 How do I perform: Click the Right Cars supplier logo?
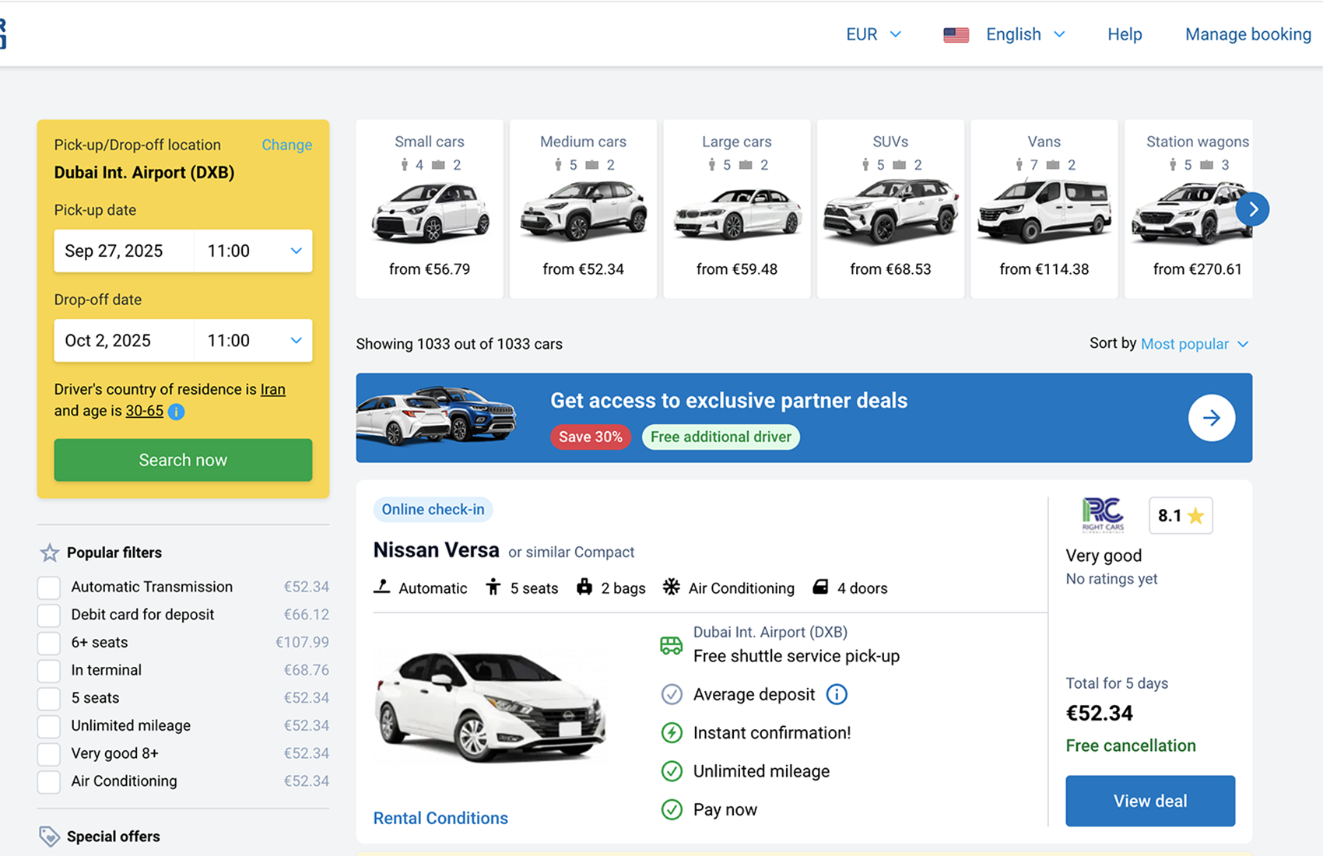(x=1103, y=515)
